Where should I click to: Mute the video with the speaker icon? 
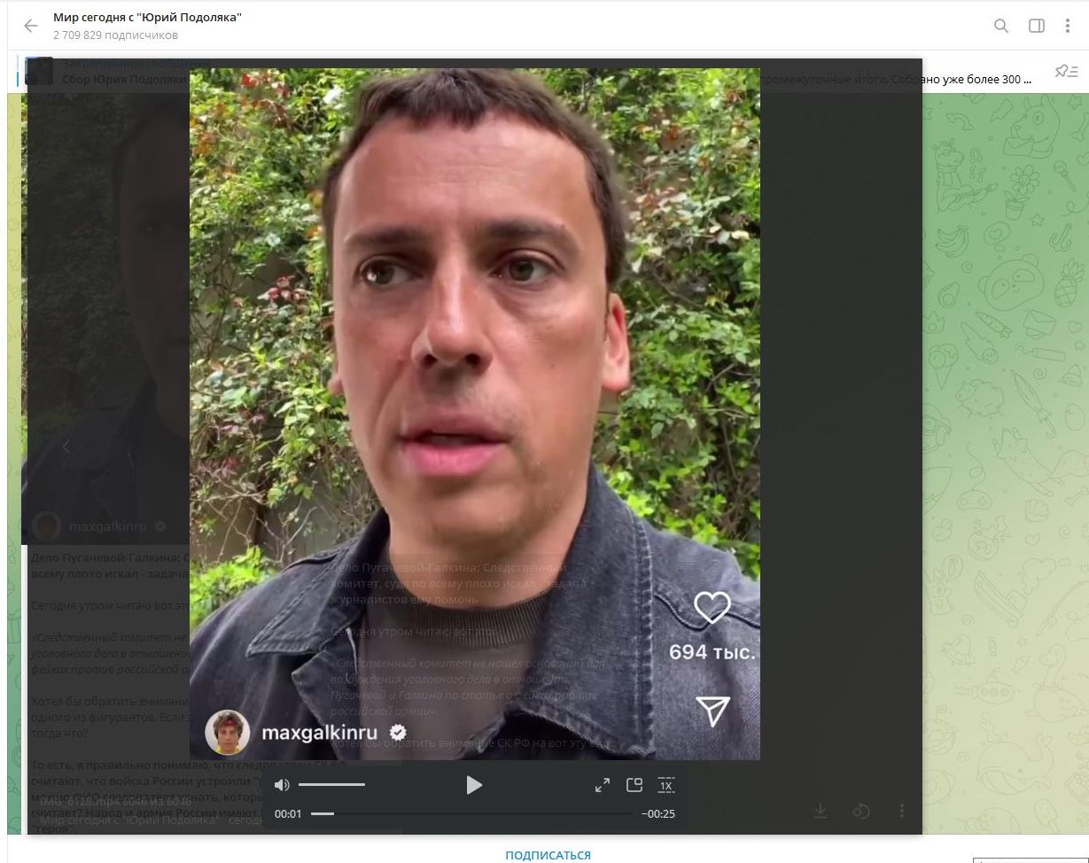click(x=282, y=785)
